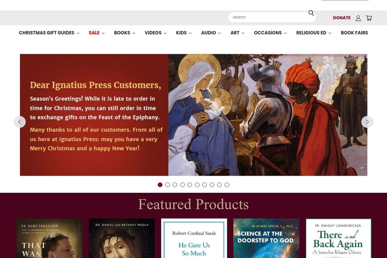Go to previous carousel slide arrow
The width and height of the screenshot is (387, 258).
click(20, 122)
